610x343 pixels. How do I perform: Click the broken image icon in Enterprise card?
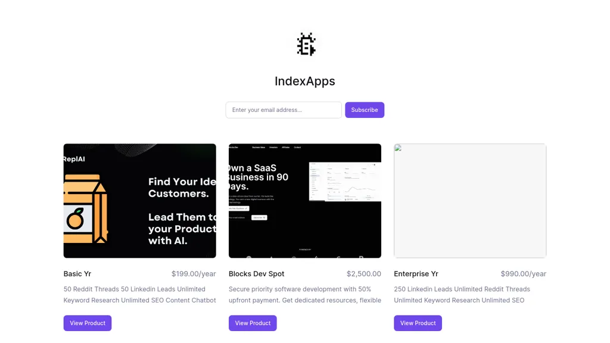[x=398, y=148]
